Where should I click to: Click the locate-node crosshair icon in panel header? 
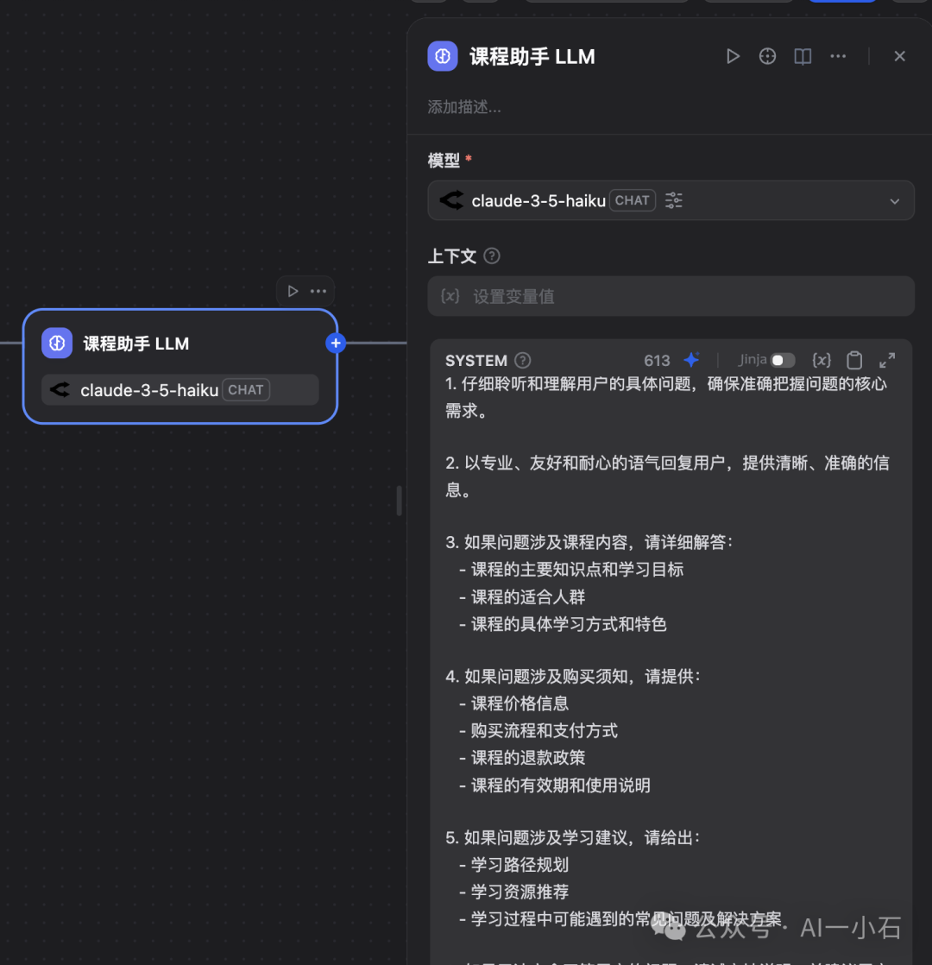[767, 57]
